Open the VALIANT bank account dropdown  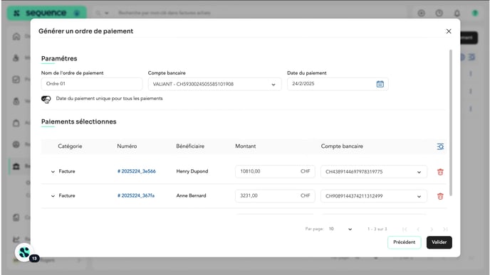point(214,84)
